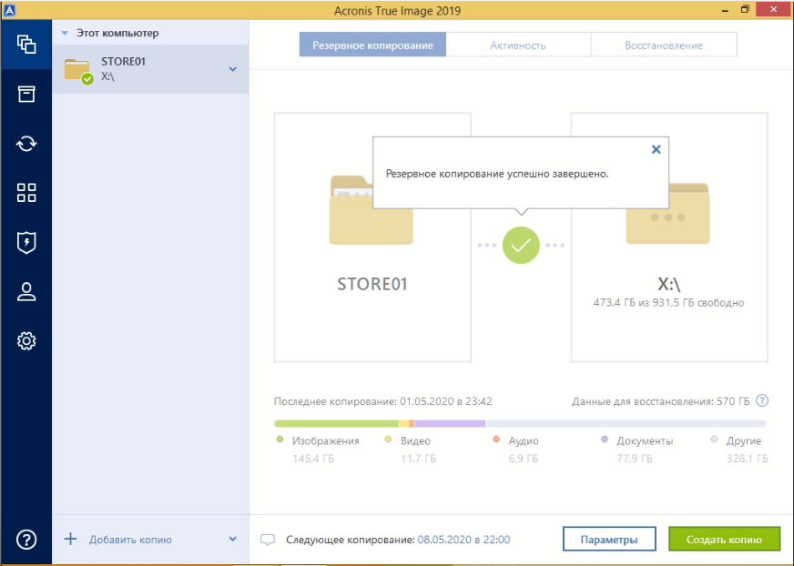Image resolution: width=794 pixels, height=566 pixels.
Task: Collapse the 'Этот компьютер' group
Action: coord(65,33)
